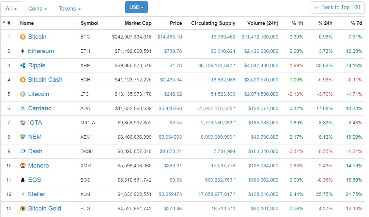
Task: Click the IOTA logo icon
Action: tap(23, 123)
